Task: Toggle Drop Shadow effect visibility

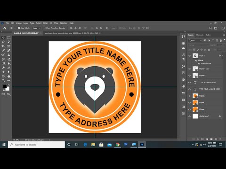Action: pos(199,64)
